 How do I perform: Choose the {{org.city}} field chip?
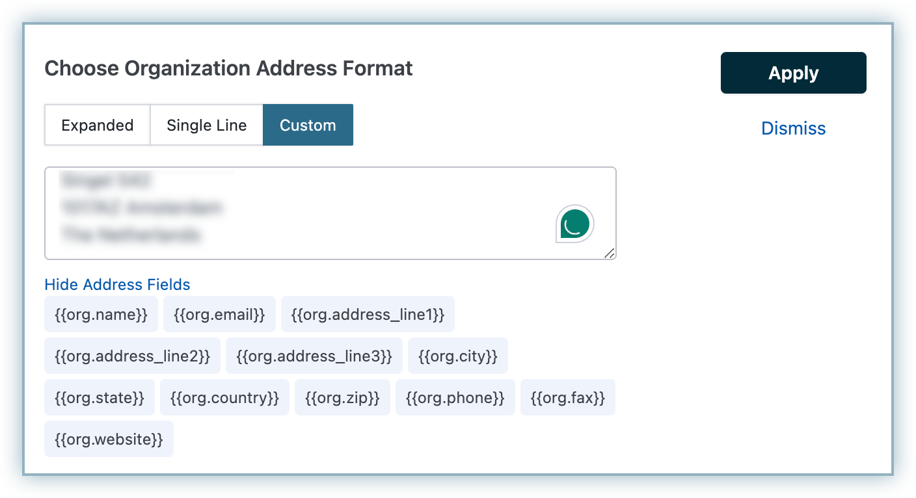pos(458,356)
